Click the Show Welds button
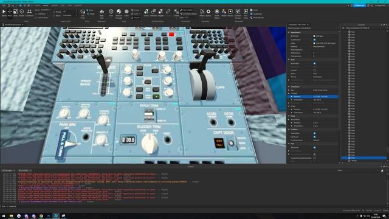The height and width of the screenshot is (219, 389). (187, 10)
